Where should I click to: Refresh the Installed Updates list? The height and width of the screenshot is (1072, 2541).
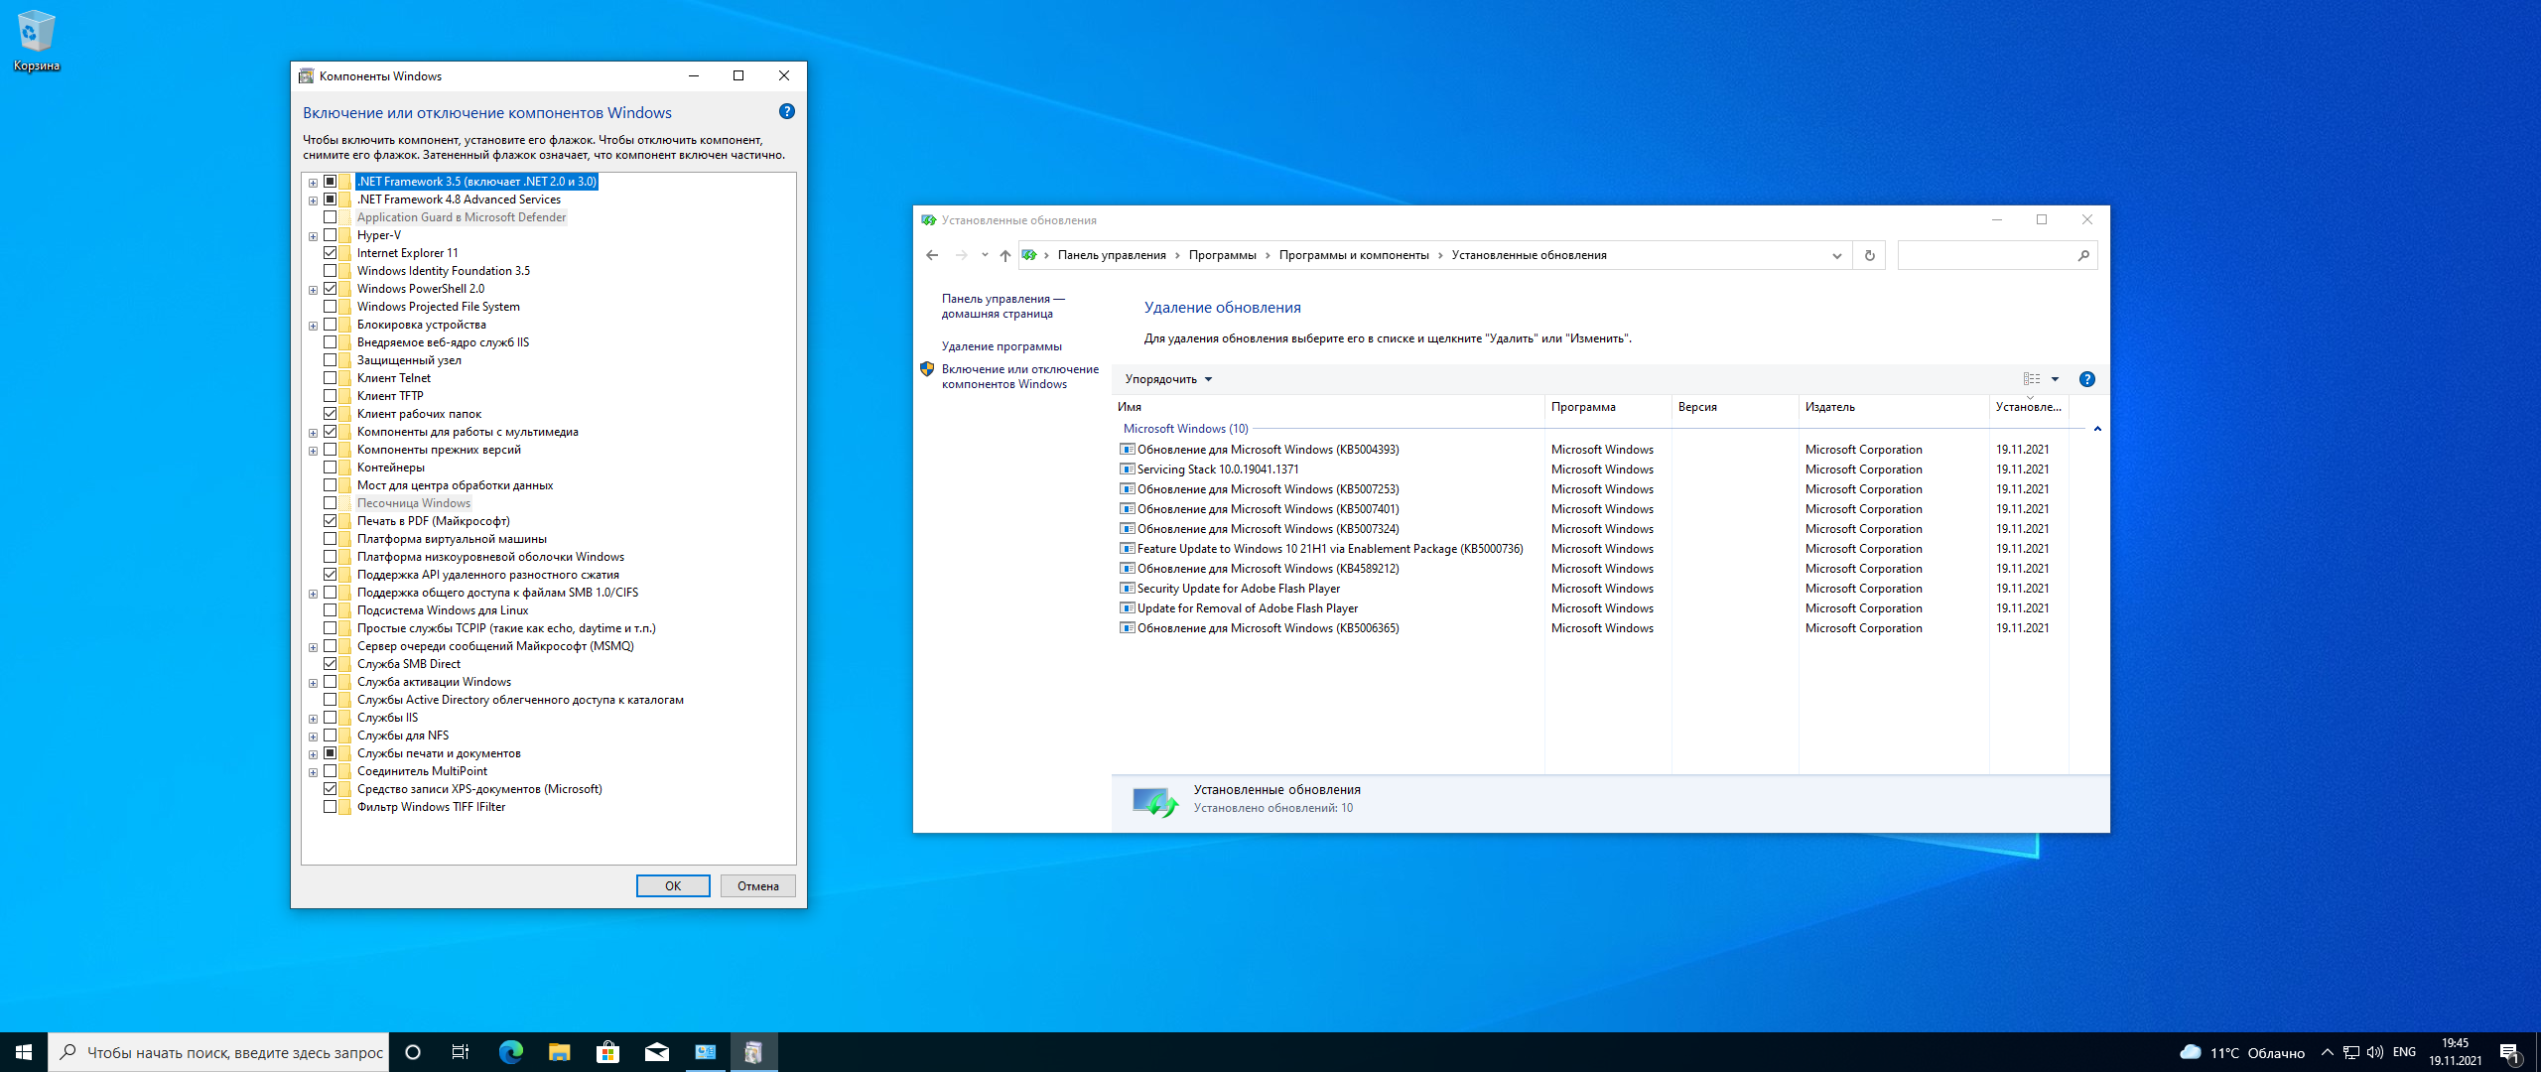click(x=1870, y=255)
